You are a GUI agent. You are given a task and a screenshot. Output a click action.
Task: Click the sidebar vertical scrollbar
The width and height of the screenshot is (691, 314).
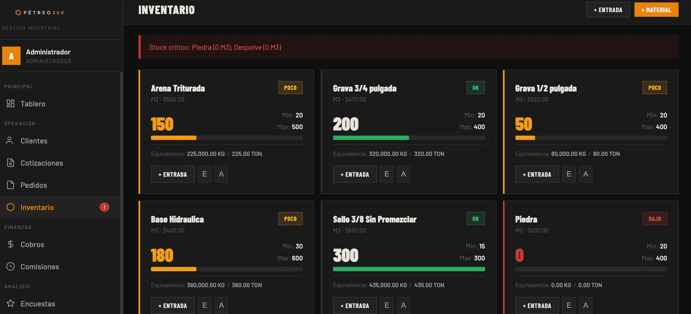click(x=121, y=193)
